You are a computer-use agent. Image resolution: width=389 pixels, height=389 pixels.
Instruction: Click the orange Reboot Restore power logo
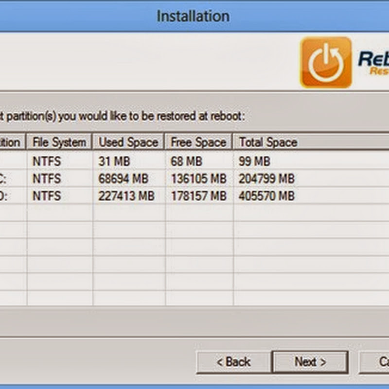[326, 62]
